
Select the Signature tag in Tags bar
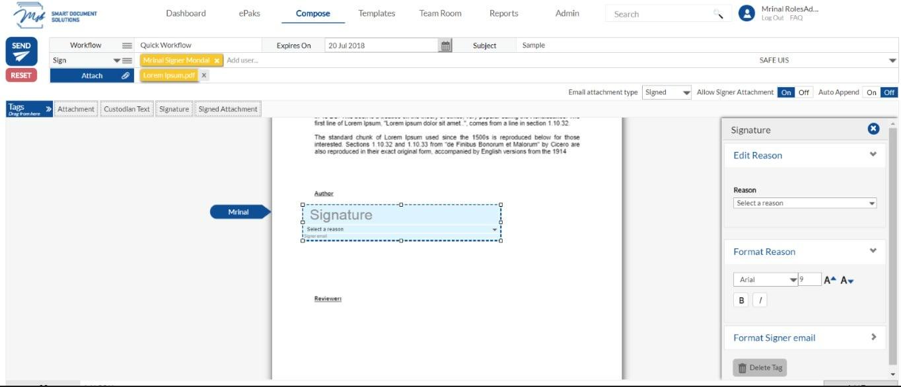click(174, 109)
